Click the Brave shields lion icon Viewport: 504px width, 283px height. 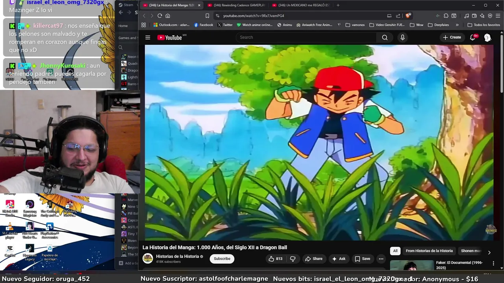click(408, 16)
